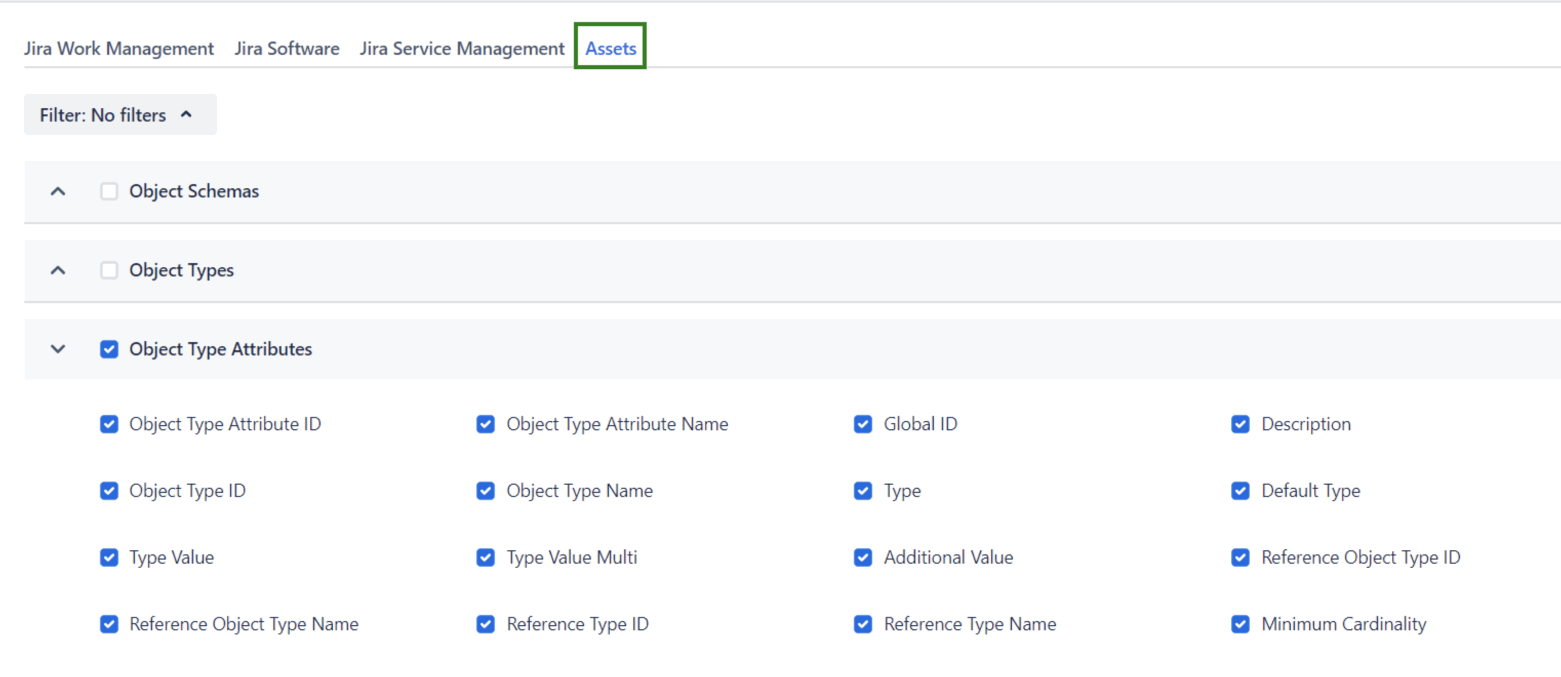
Task: Collapse the Object Type Attributes section
Action: pyautogui.click(x=58, y=349)
